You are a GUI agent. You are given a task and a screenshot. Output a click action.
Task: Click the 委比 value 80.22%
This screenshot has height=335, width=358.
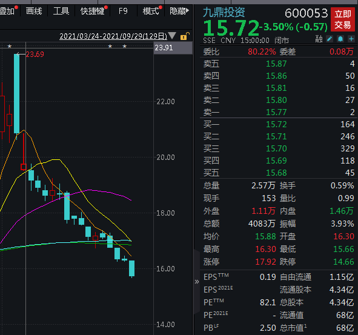click(x=262, y=51)
